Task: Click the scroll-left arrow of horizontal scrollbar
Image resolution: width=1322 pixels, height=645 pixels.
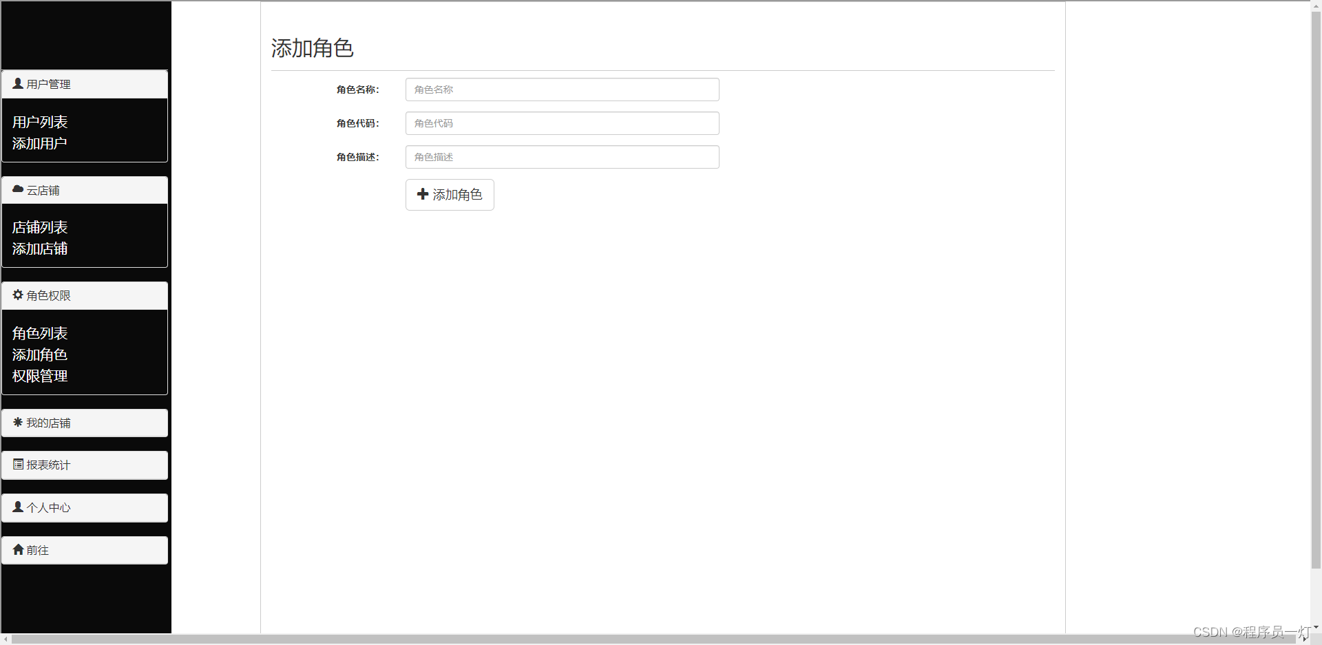Action: click(x=6, y=639)
